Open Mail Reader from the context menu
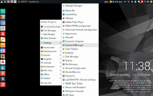153x96 pixels. click(x=51, y=34)
